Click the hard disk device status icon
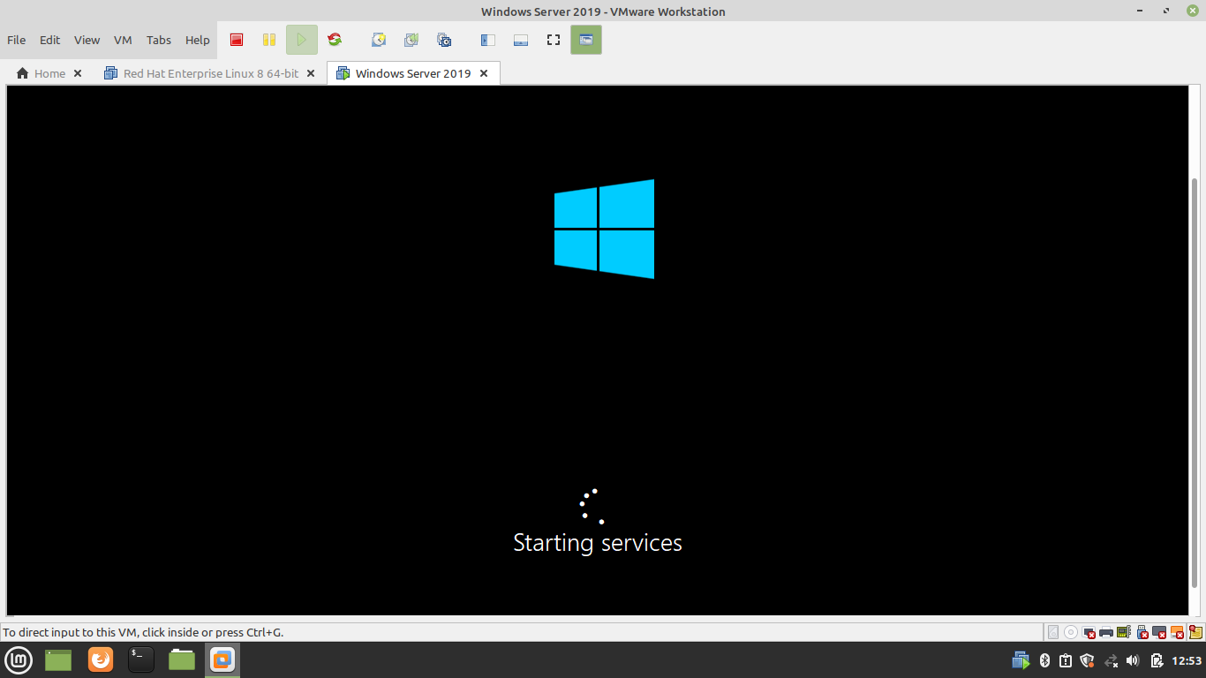The image size is (1206, 678). click(x=1053, y=632)
